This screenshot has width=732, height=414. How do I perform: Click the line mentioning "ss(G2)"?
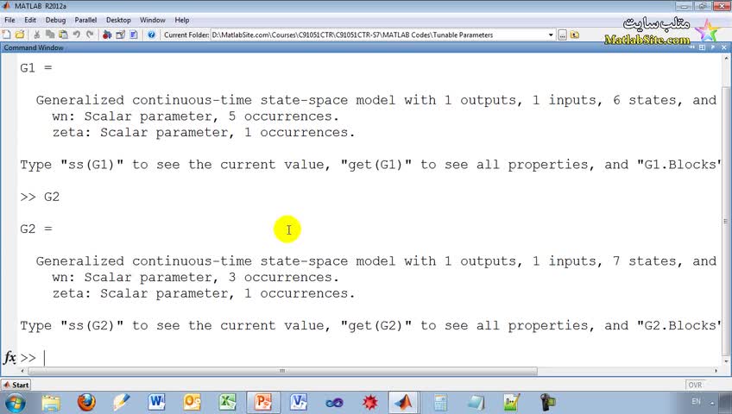[369, 325]
